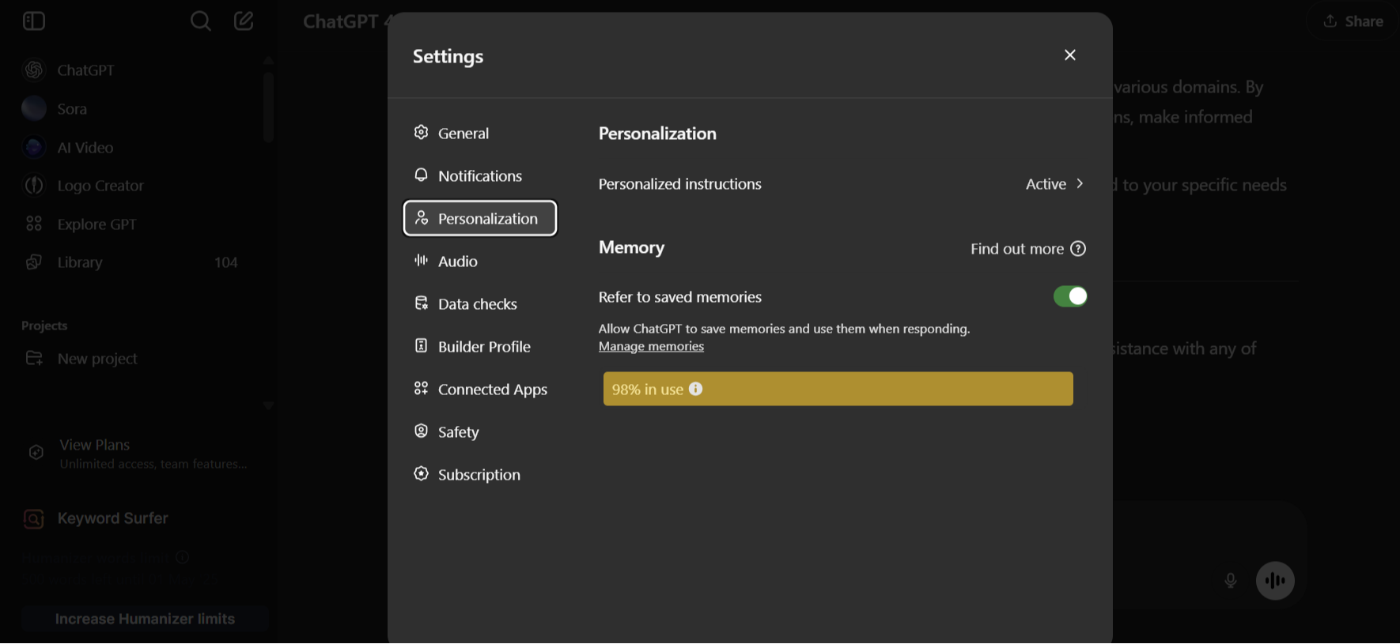Open the General settings tab
This screenshot has width=1400, height=644.
click(480, 133)
